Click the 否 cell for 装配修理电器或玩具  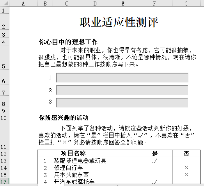(186, 161)
